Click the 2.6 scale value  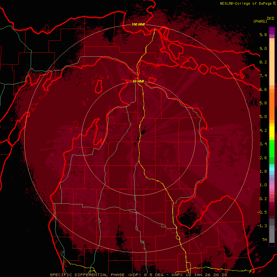(x=263, y=158)
